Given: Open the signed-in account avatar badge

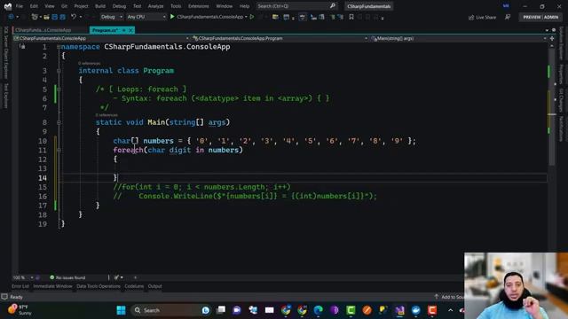Looking at the screenshot, I should 506,6.
